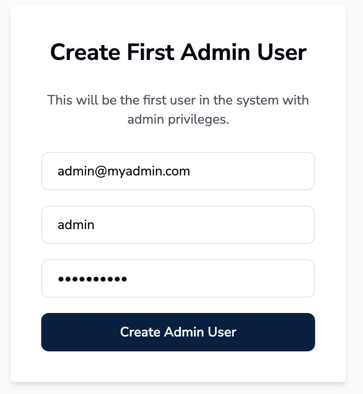The image size is (363, 394).
Task: Click the word admin in username box
Action: [76, 225]
